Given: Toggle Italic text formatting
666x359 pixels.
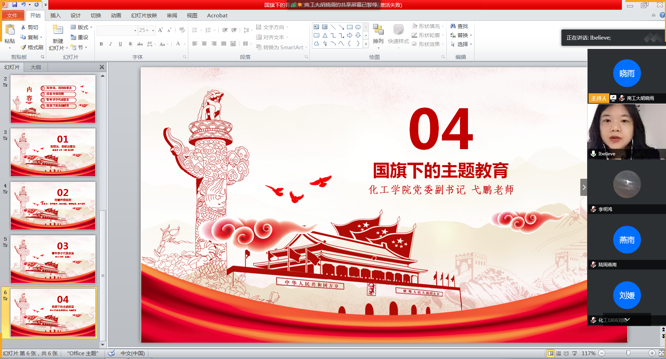Looking at the screenshot, I should coord(110,44).
